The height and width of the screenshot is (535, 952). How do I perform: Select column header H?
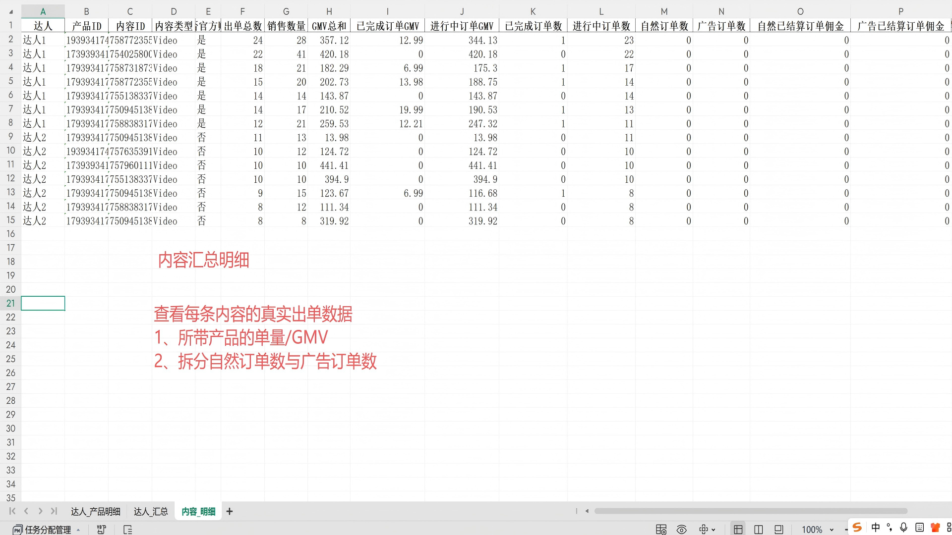[x=329, y=11]
